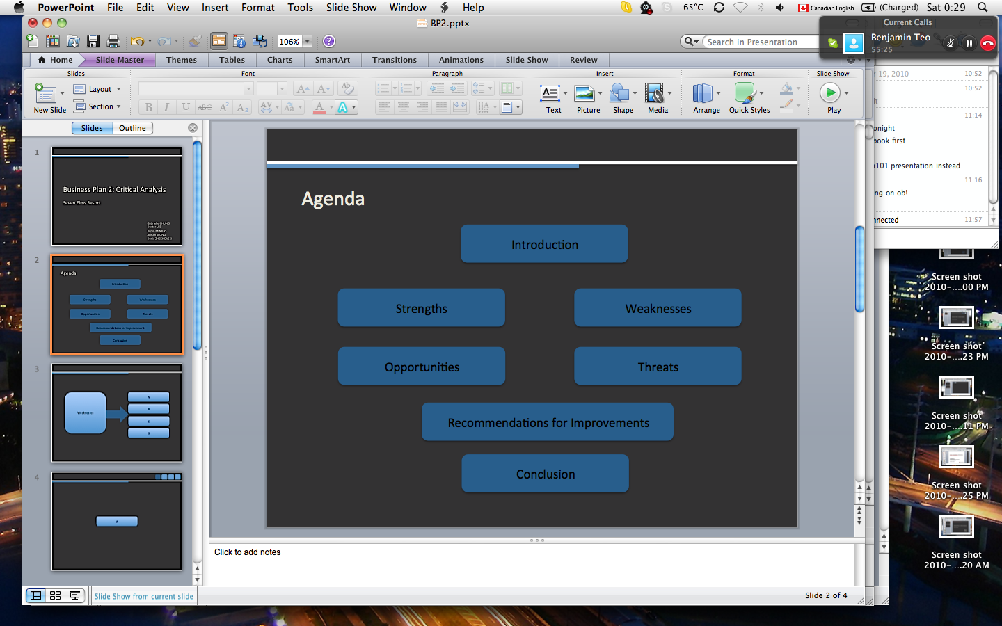1002x626 pixels.
Task: Open the Transitions ribbon tab
Action: (x=394, y=60)
